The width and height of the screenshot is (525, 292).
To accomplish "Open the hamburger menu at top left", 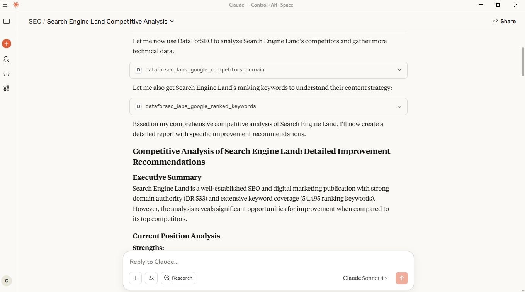I will click(x=5, y=5).
